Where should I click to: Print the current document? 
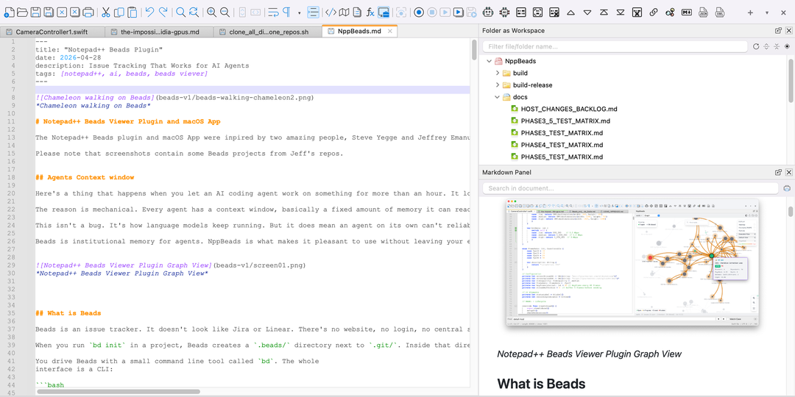pos(88,12)
